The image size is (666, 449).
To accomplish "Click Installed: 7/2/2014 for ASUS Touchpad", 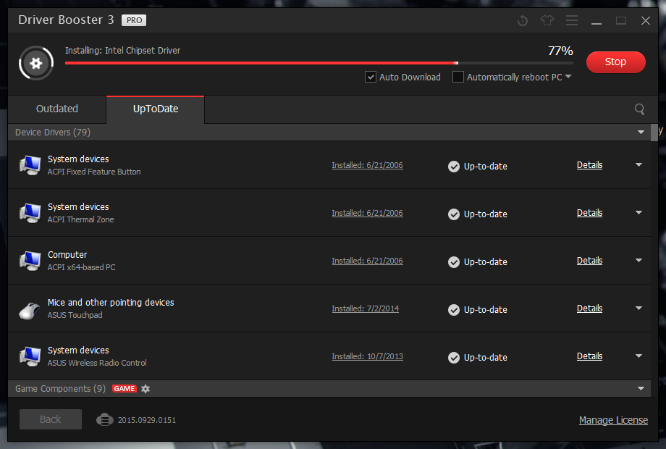I will 366,309.
